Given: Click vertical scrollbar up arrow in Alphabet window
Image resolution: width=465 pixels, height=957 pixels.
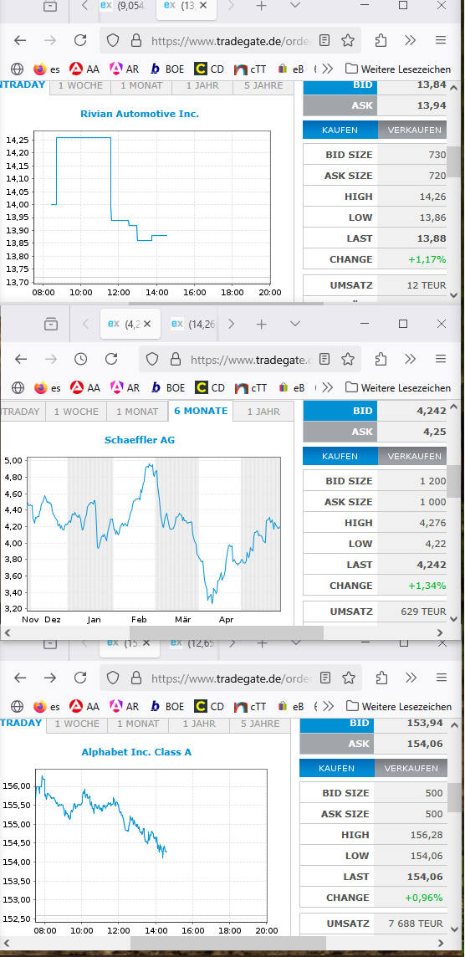Looking at the screenshot, I should point(453,727).
